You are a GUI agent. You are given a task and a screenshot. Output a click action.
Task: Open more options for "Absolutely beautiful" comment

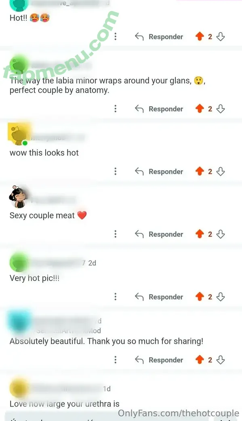tap(116, 360)
